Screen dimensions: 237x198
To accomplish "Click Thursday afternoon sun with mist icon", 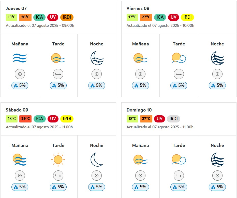I will [x=58, y=58].
